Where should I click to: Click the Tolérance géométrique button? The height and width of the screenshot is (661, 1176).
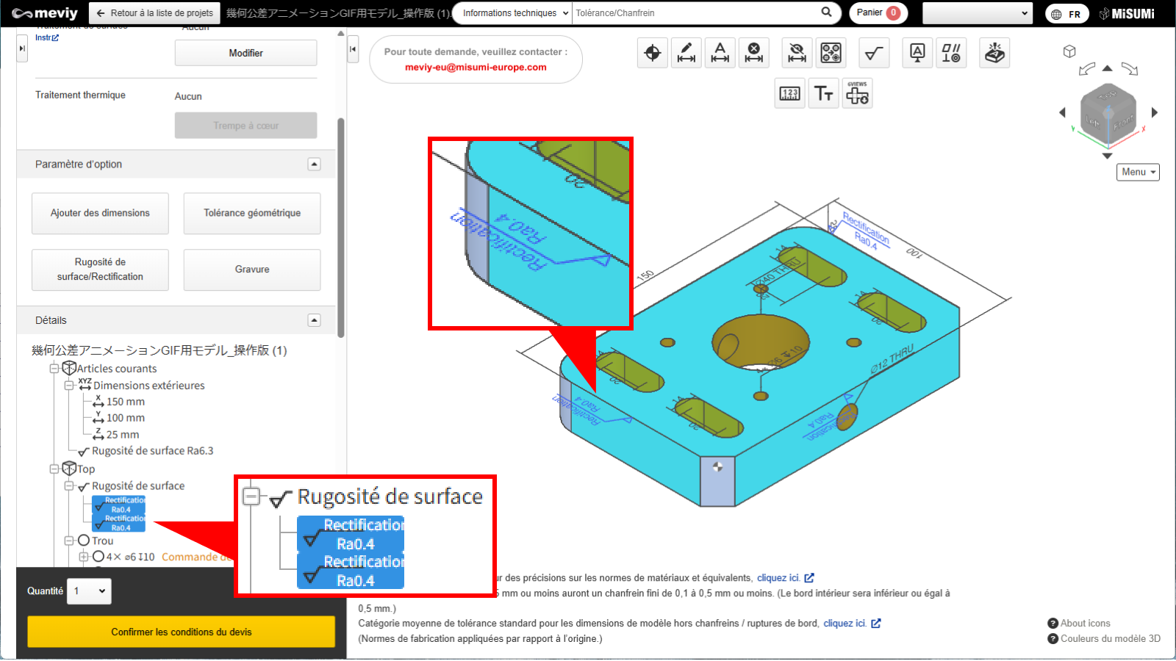click(252, 213)
